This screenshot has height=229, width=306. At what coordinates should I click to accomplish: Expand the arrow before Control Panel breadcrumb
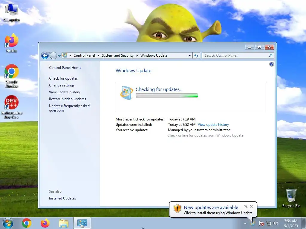(70, 55)
